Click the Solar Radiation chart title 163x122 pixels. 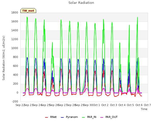[81, 3]
